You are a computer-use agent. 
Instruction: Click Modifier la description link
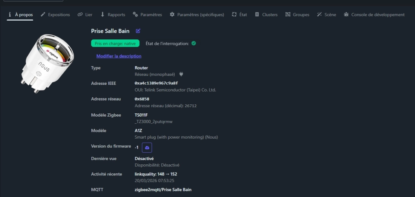119,56
